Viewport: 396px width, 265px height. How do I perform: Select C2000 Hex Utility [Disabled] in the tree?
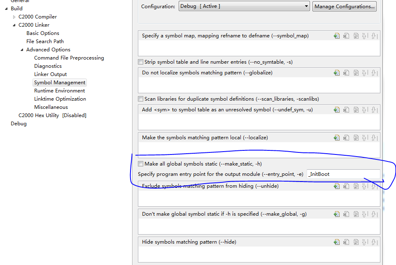click(52, 115)
